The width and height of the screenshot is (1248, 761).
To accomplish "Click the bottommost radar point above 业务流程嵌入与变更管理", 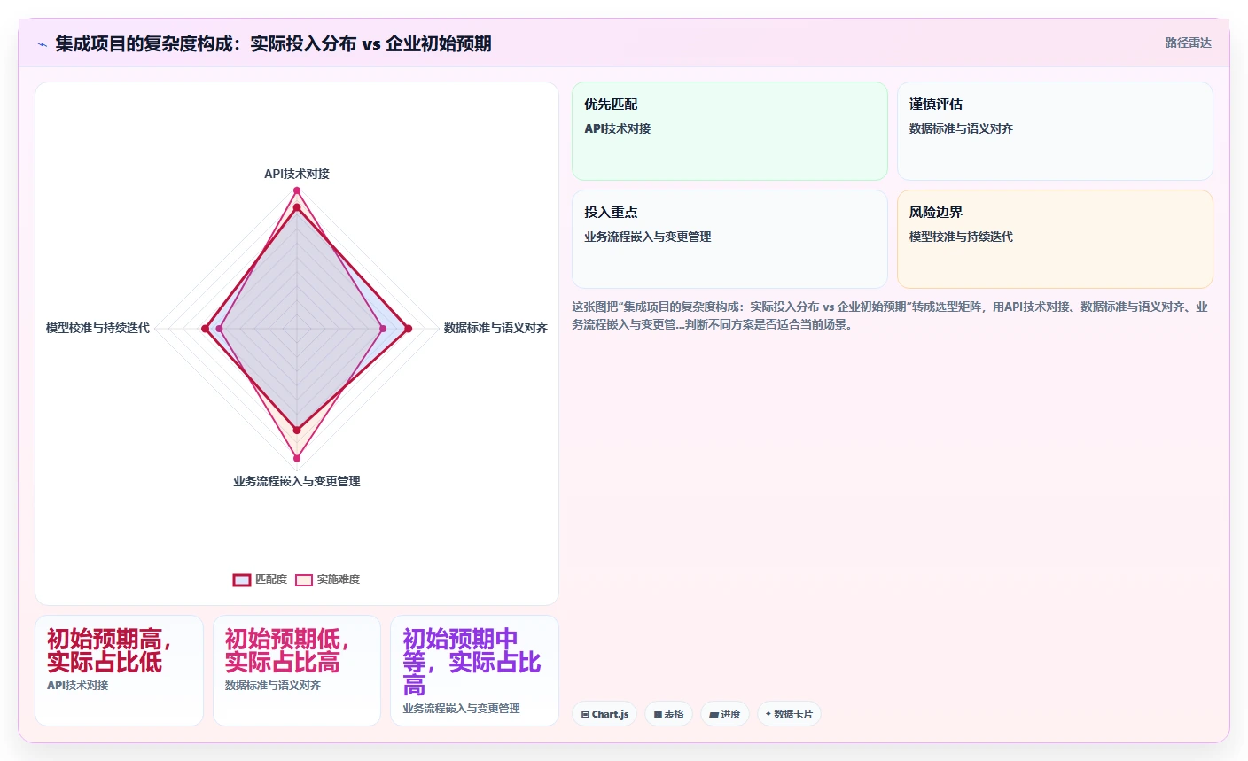I will [x=297, y=458].
